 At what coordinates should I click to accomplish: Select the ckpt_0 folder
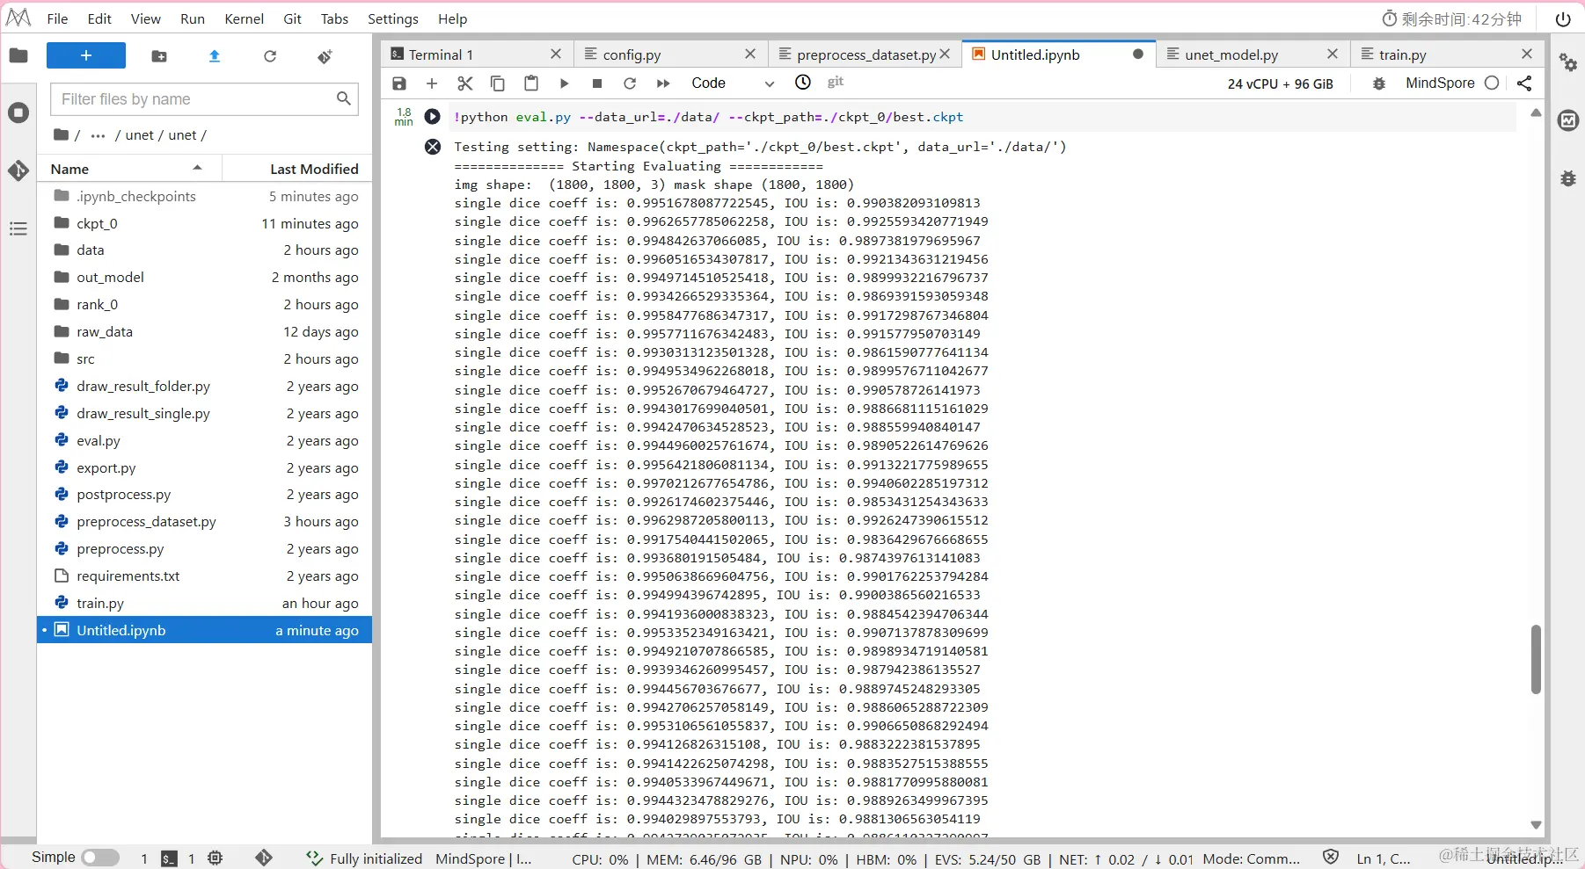[x=204, y=223]
